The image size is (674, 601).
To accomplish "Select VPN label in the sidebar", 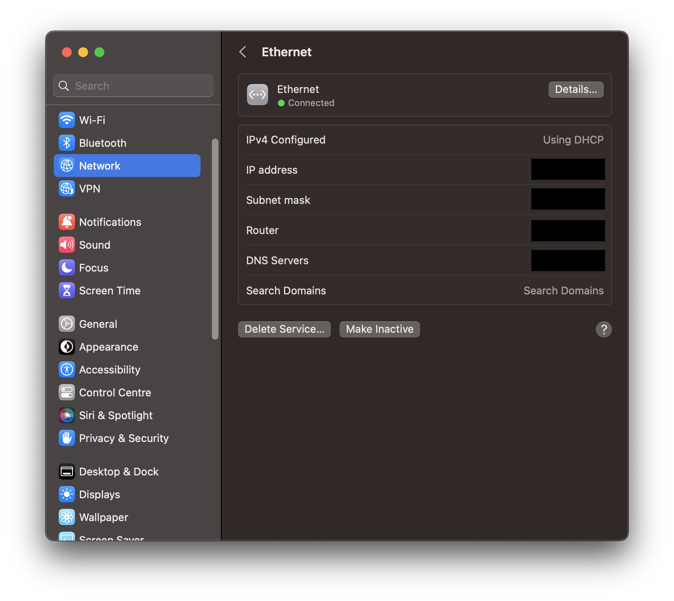I will point(90,188).
